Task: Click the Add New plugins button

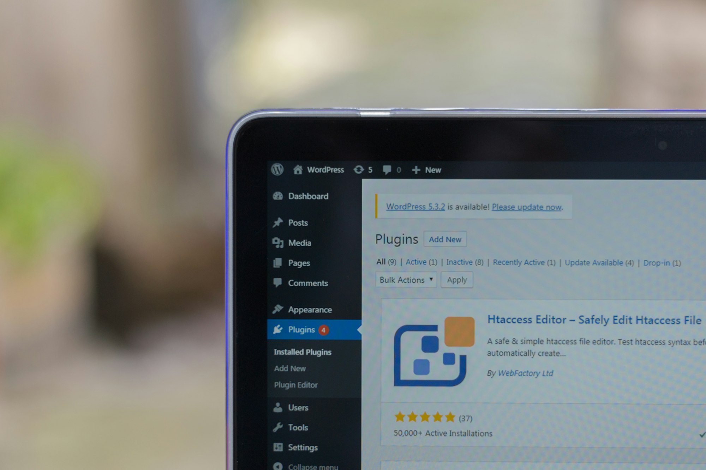Action: coord(445,239)
